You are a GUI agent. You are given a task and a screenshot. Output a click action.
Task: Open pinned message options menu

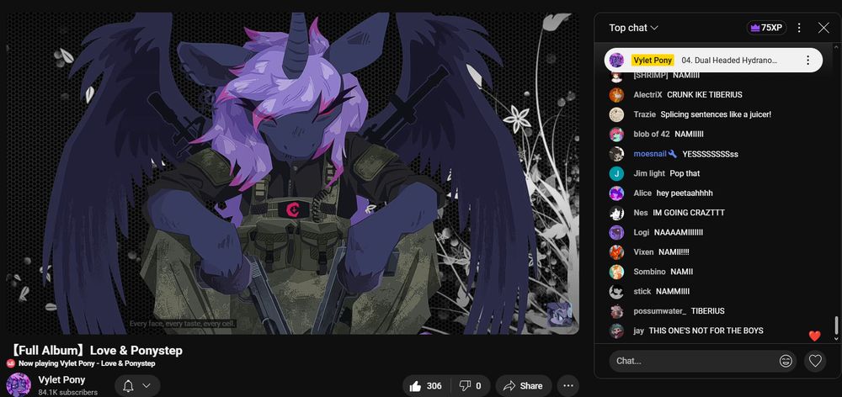tap(807, 60)
